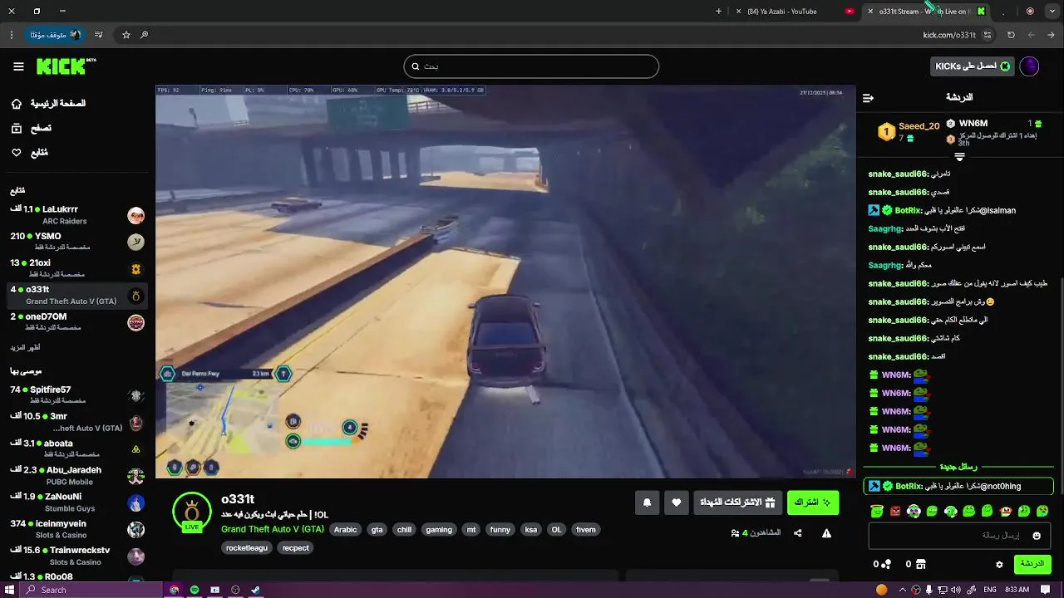
Task: Go to the Home page sidebar item
Action: (x=49, y=104)
